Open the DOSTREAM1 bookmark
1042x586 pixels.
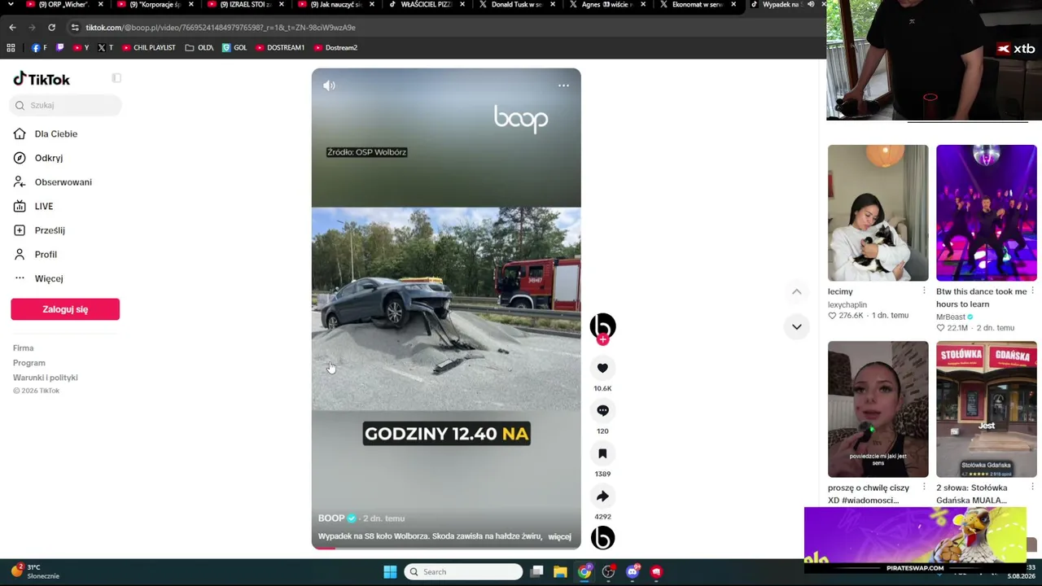[280, 48]
